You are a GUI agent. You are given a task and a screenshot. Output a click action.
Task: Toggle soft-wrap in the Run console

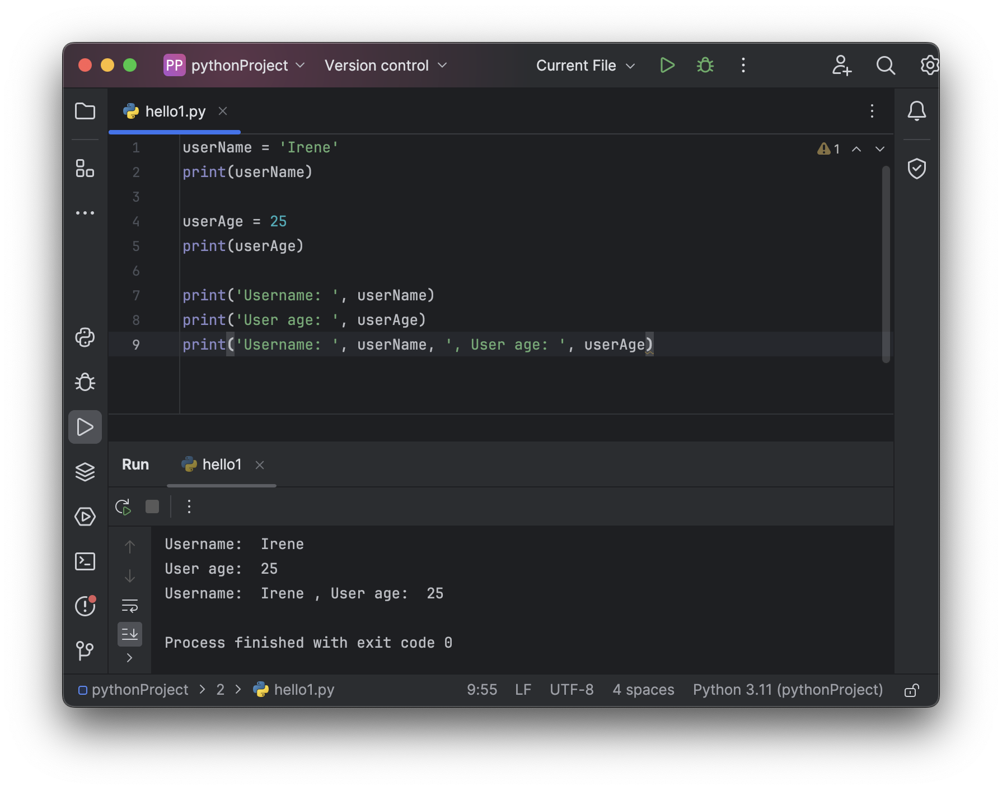130,606
